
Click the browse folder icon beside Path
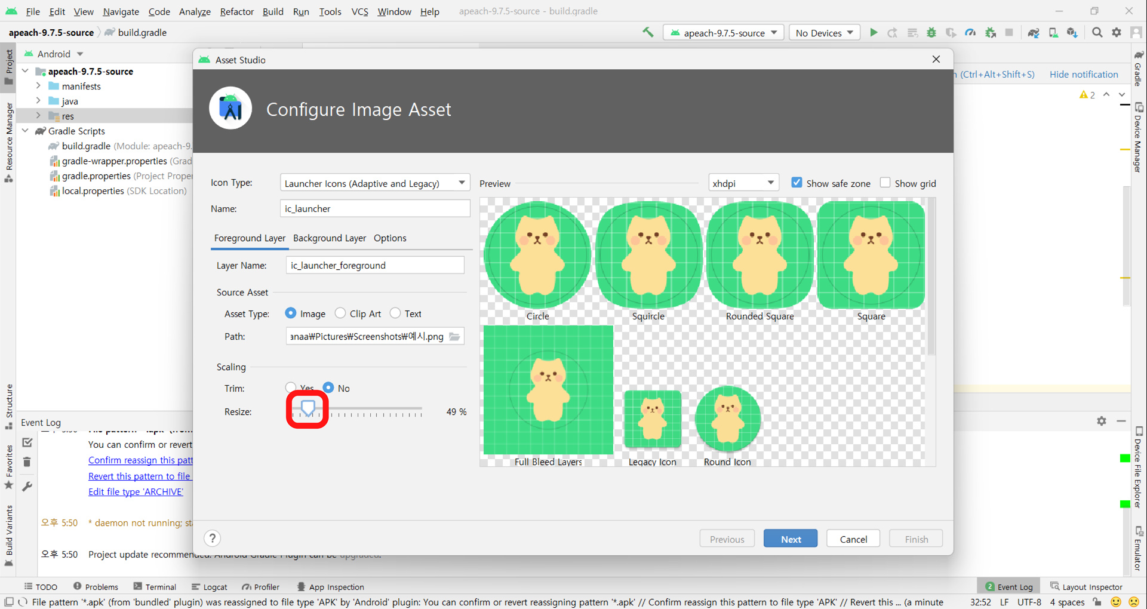[455, 337]
